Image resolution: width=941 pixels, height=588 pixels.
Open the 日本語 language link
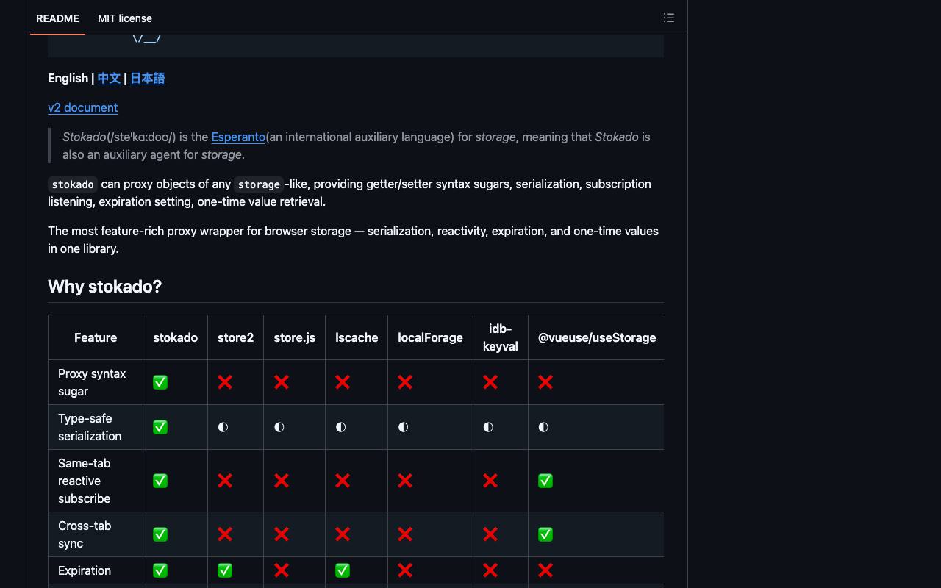[147, 78]
